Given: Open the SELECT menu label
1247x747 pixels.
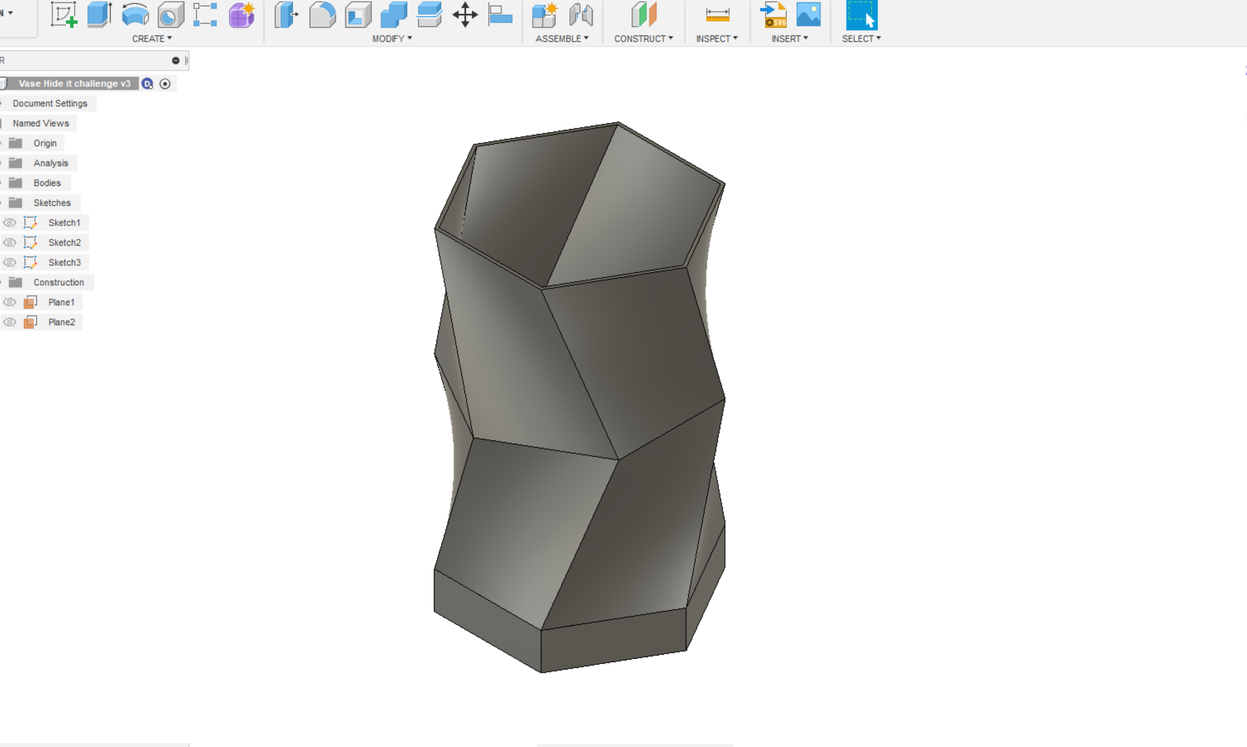Looking at the screenshot, I should (x=861, y=39).
